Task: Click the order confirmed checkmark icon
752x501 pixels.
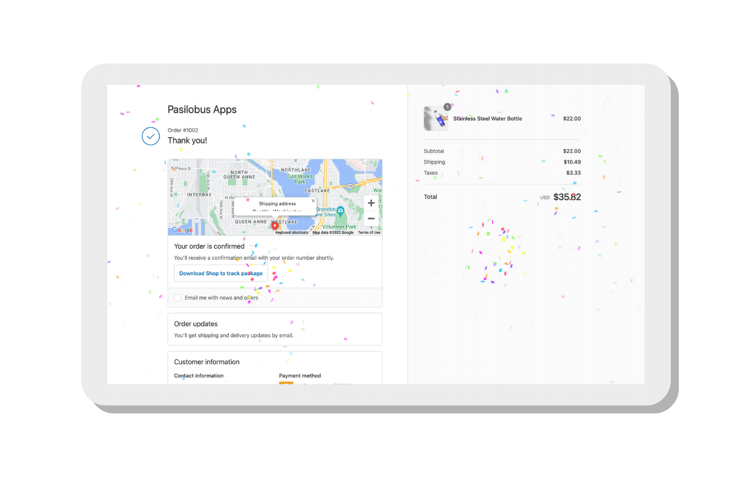Action: [x=151, y=136]
